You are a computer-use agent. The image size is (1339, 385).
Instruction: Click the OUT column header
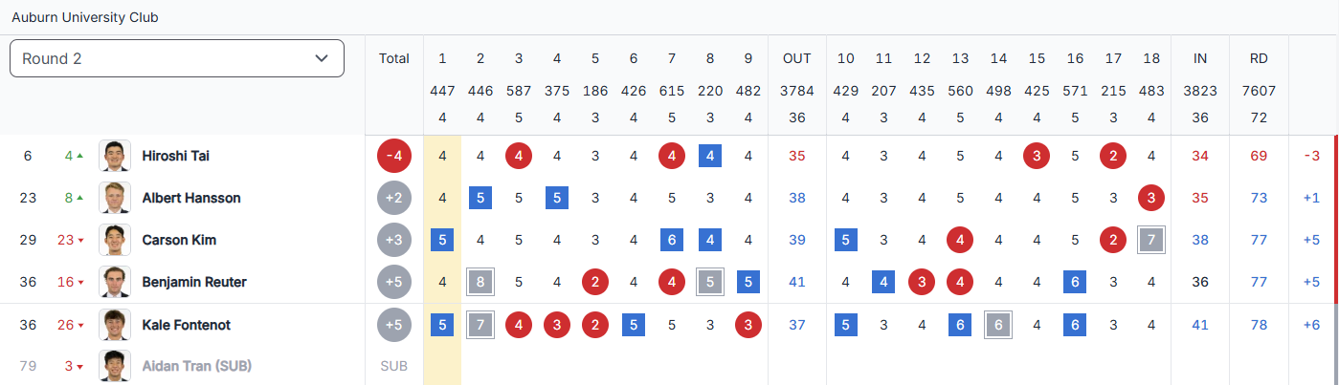tap(797, 58)
